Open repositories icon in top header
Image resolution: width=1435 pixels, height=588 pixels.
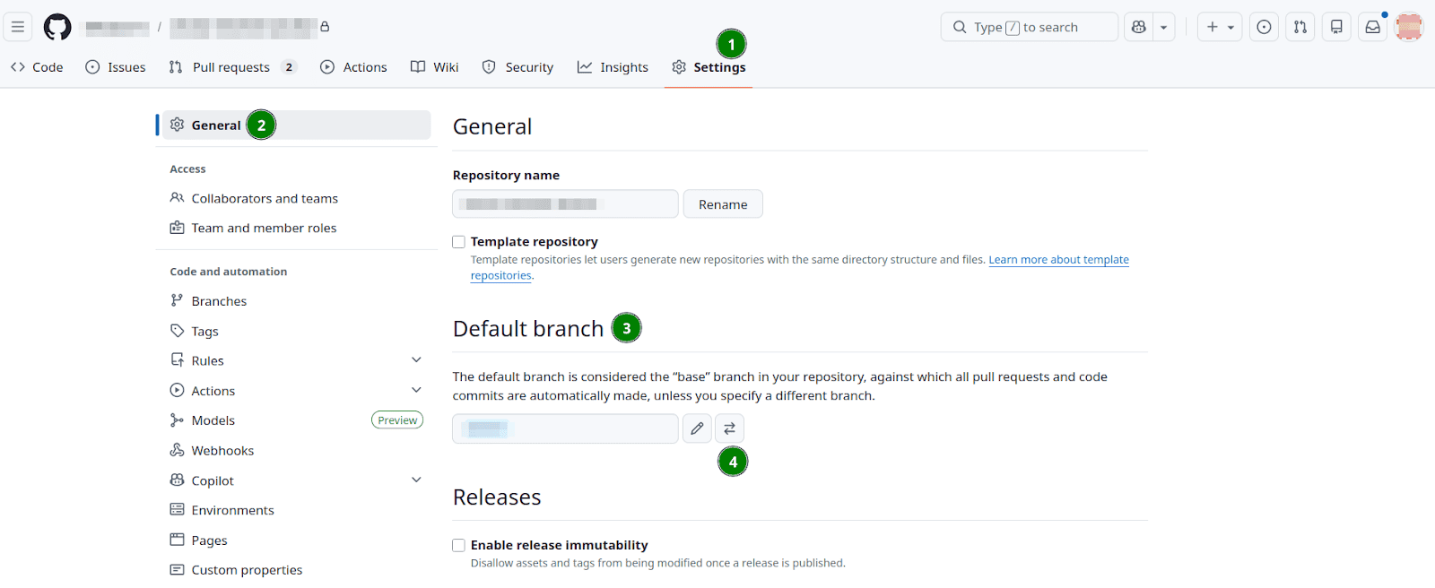(1336, 27)
